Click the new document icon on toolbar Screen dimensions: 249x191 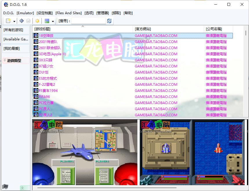(8, 21)
